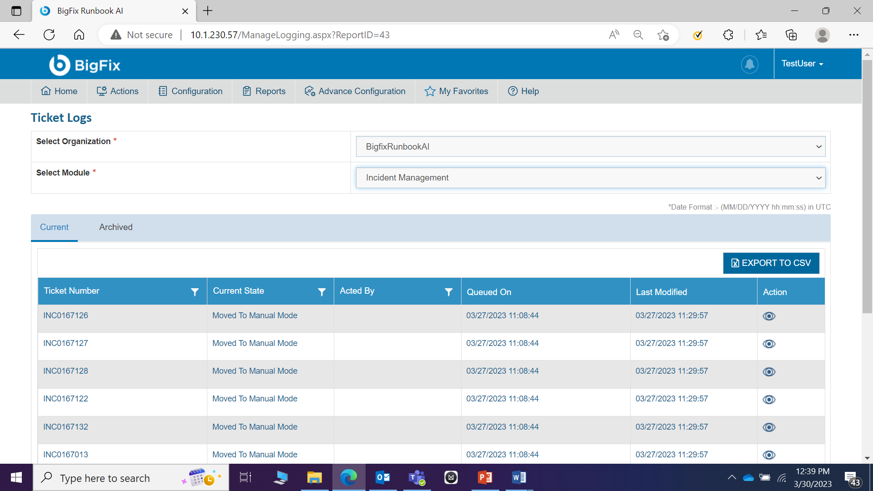Click the page vertical scrollbar

(867, 186)
